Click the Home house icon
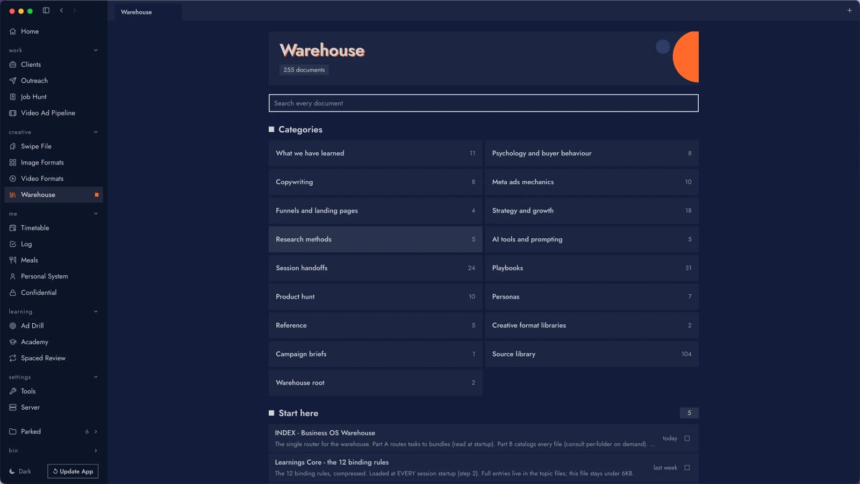Viewport: 860px width, 484px height. tap(13, 31)
